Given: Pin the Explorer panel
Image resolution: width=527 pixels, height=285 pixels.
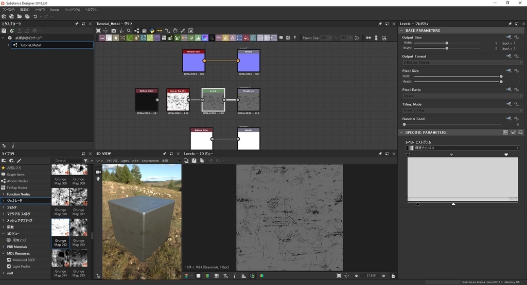Looking at the screenshot, I should pos(76,24).
